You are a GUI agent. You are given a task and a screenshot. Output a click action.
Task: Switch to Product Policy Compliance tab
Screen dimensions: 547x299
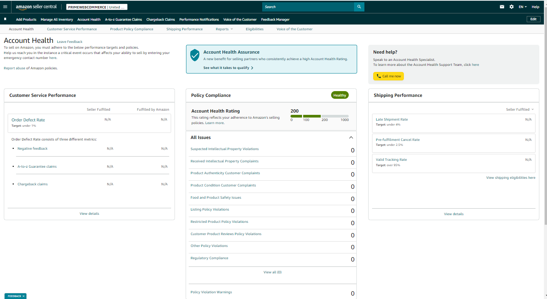[132, 29]
